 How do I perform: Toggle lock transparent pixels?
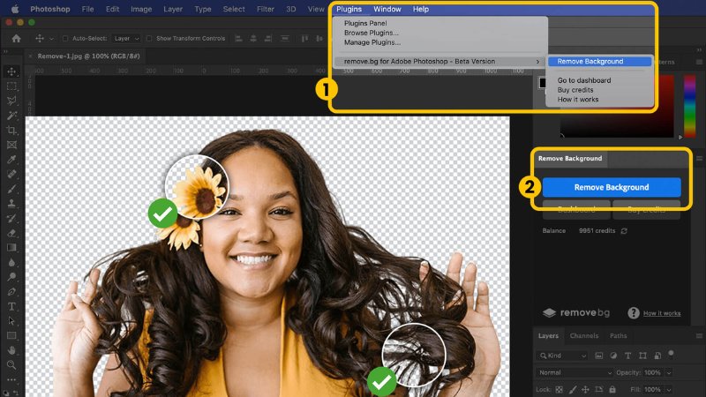click(x=559, y=389)
